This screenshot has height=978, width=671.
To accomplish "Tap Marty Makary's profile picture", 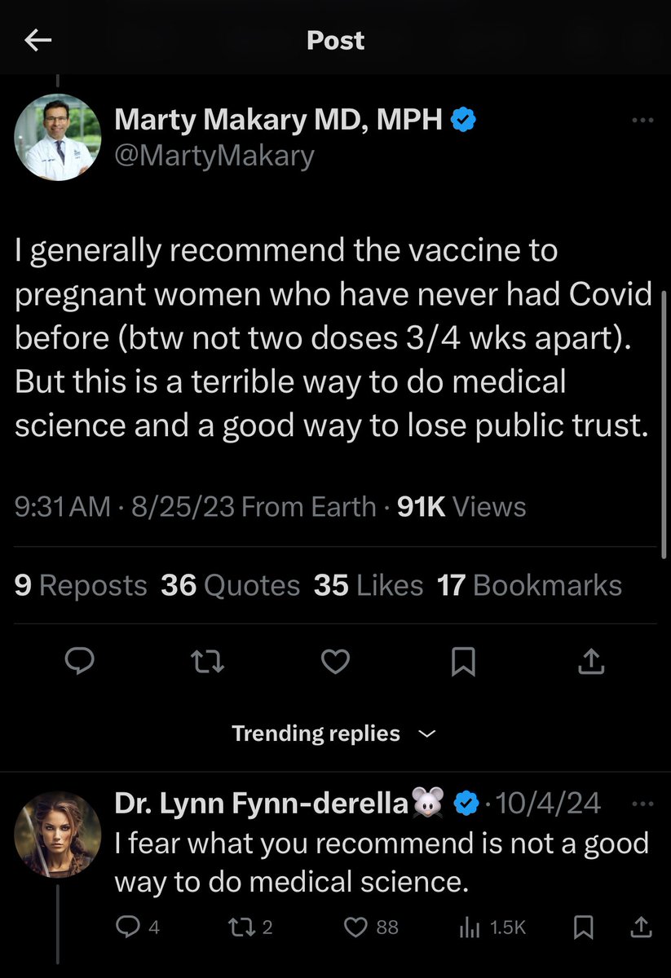I will (x=57, y=136).
